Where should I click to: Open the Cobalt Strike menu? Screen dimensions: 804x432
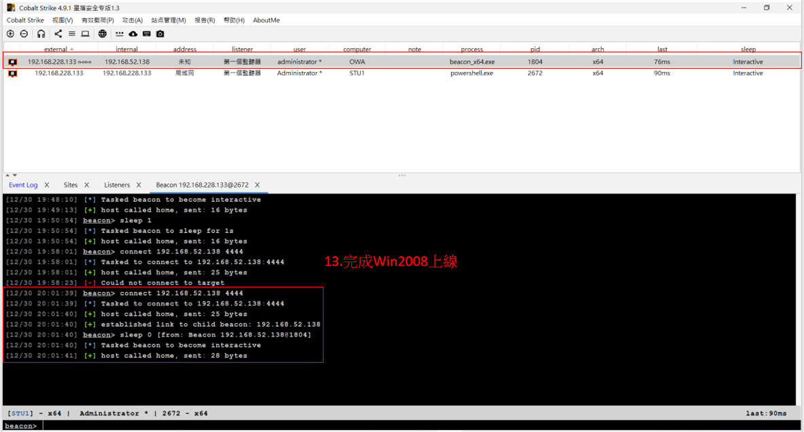coord(25,20)
